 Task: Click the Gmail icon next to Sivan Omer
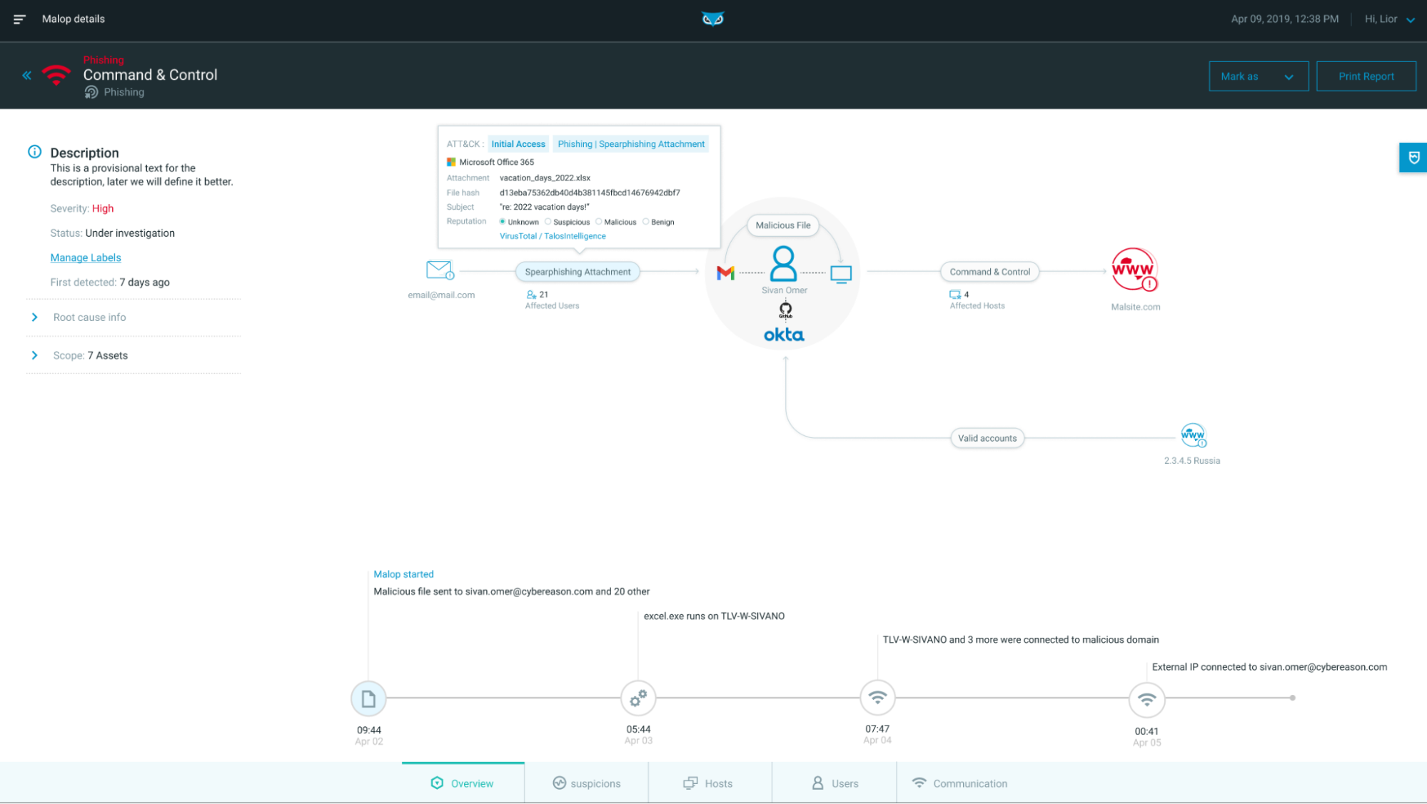(725, 272)
